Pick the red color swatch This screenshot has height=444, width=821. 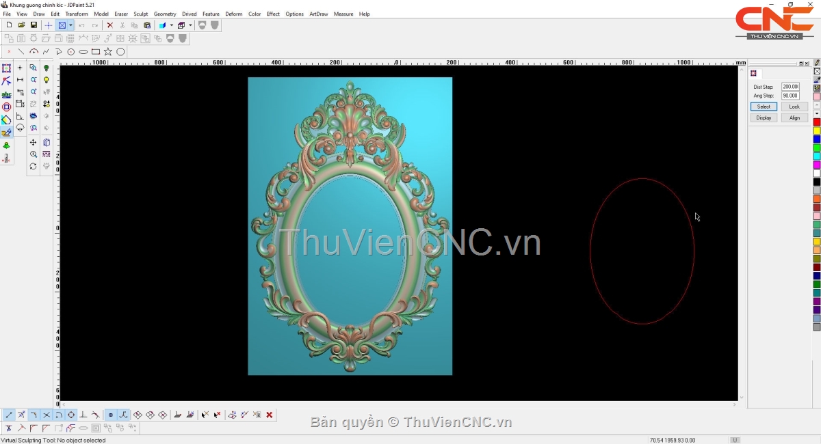(817, 122)
